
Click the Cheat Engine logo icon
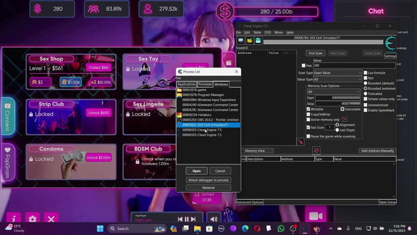tap(390, 43)
